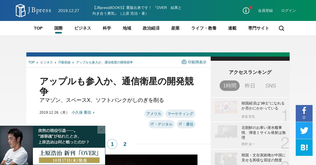316x165 pixels.
Task: Open ranking article 韓国・文在寅政権が中国に
Action: click(x=263, y=157)
